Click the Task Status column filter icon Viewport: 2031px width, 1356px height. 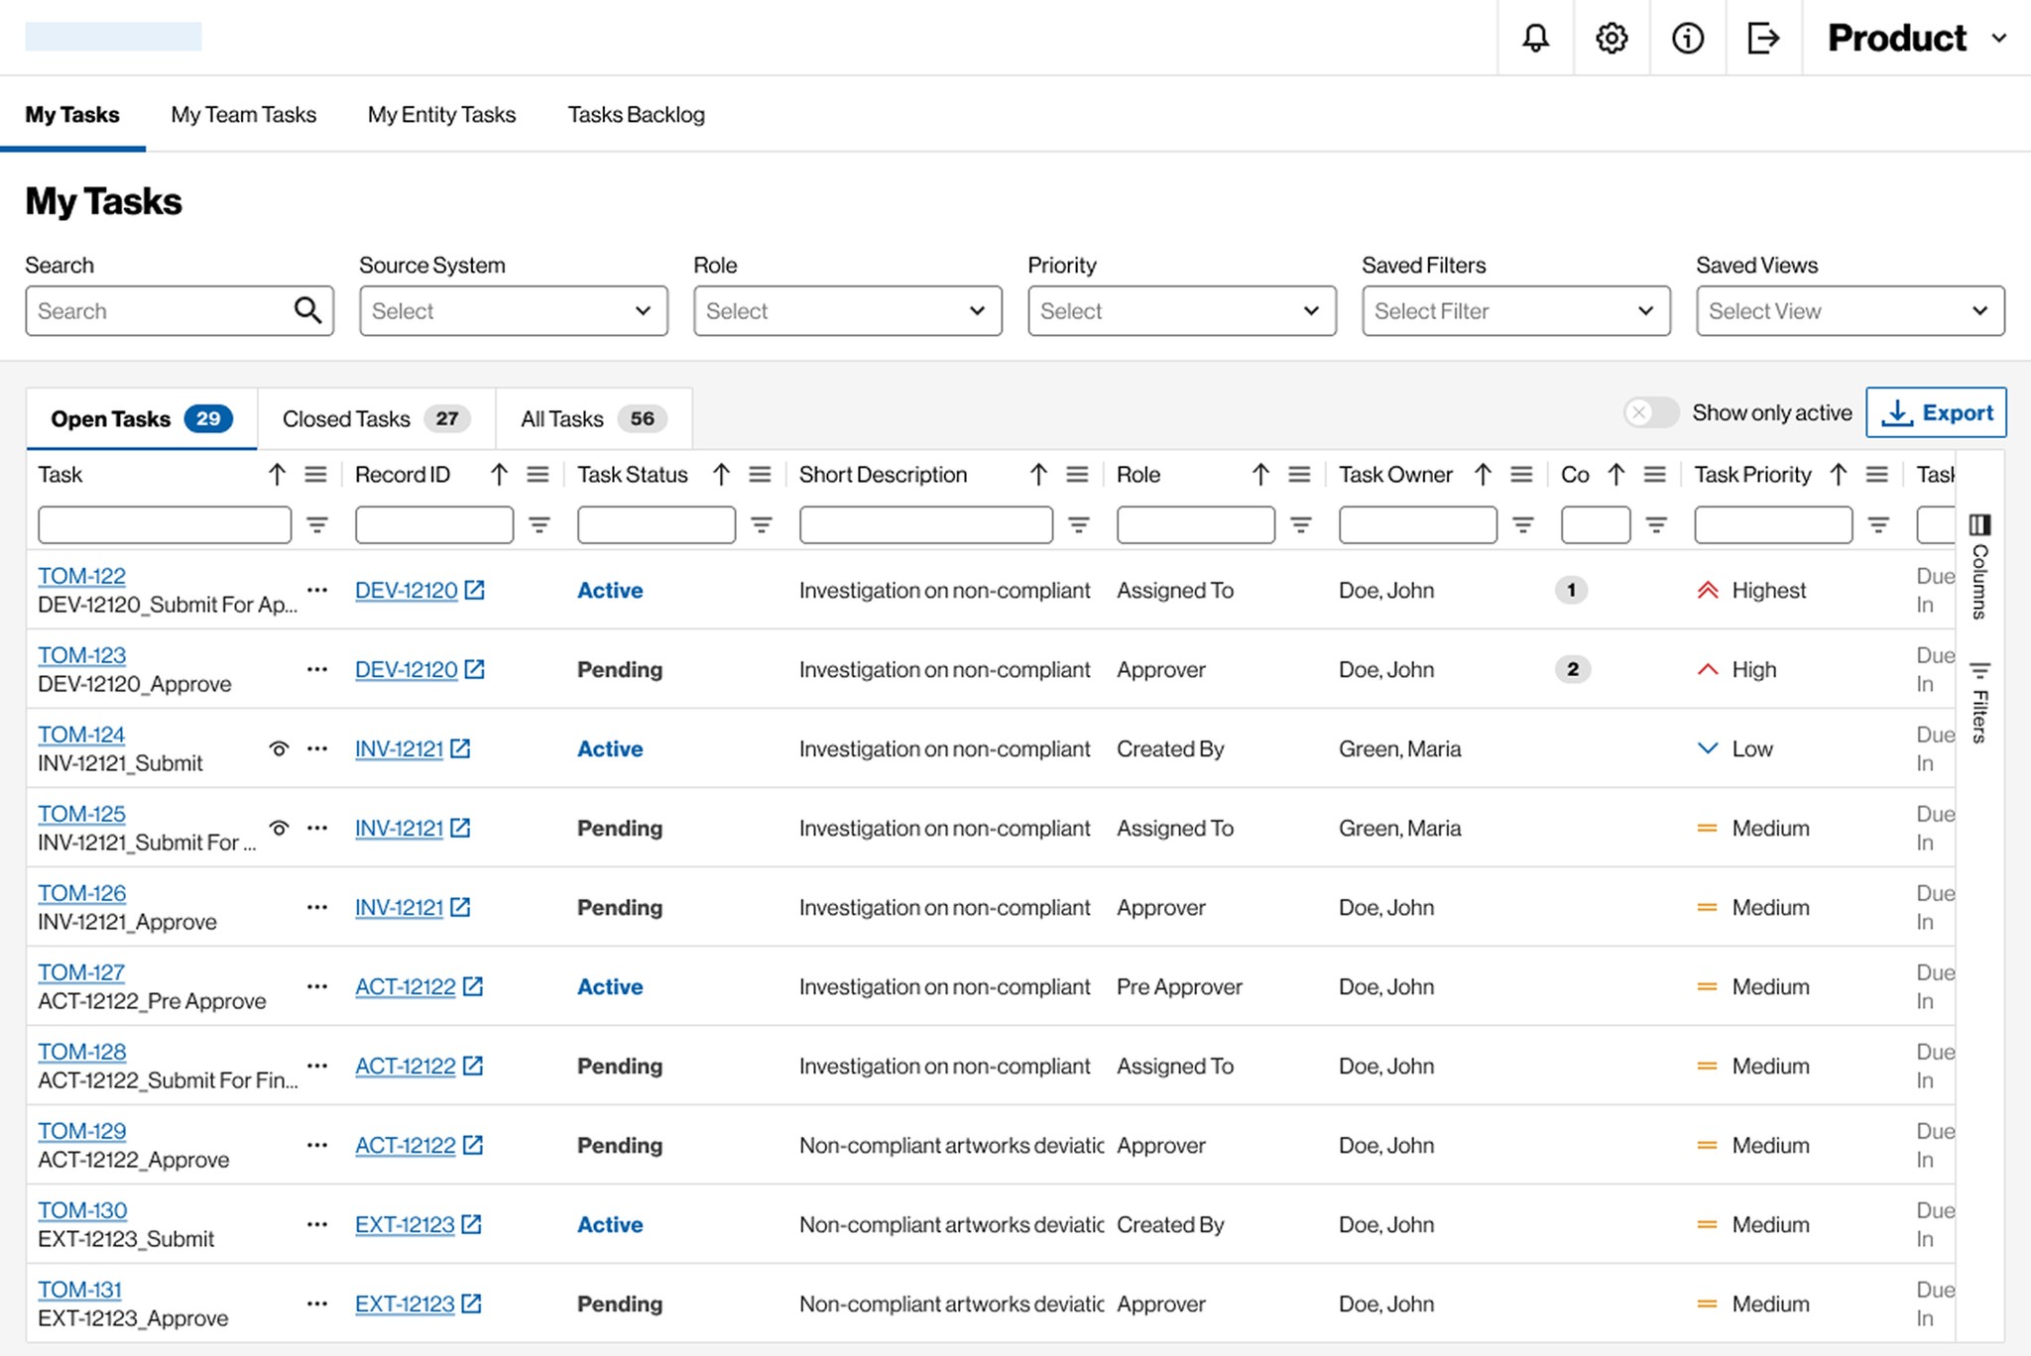tap(762, 525)
